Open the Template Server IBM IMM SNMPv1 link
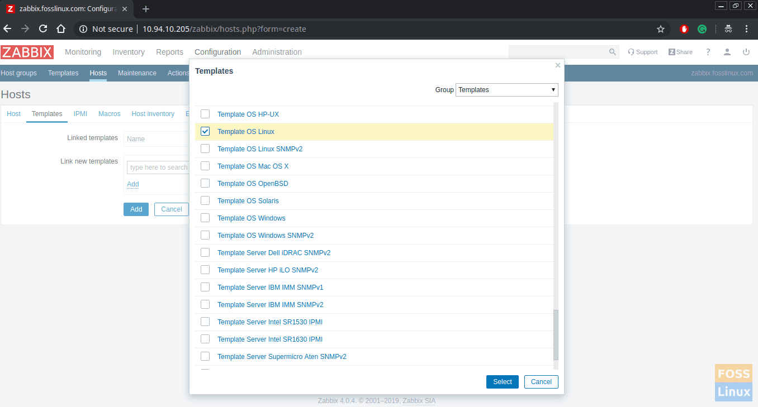This screenshot has height=407, width=758. pos(271,288)
